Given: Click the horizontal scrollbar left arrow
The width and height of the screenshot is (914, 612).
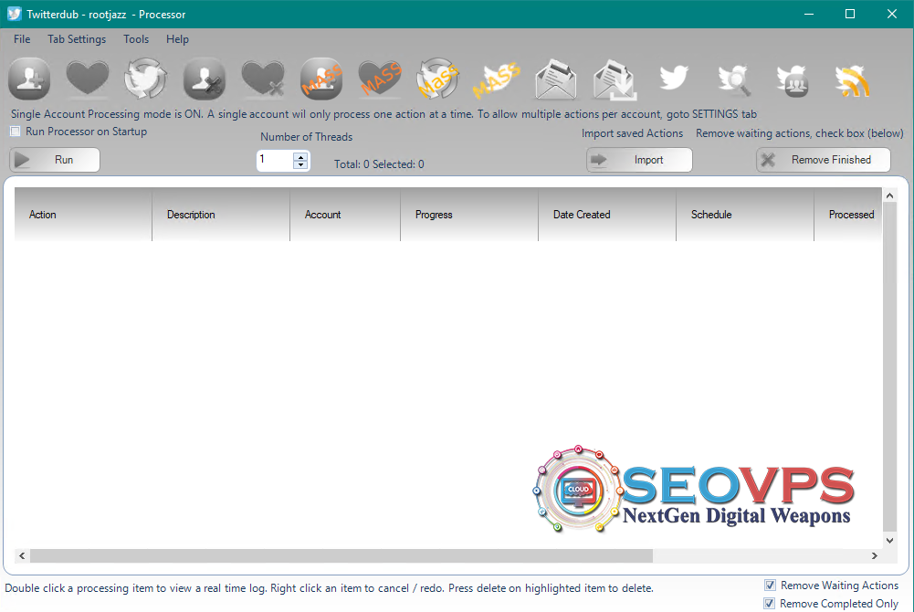Looking at the screenshot, I should coord(22,555).
